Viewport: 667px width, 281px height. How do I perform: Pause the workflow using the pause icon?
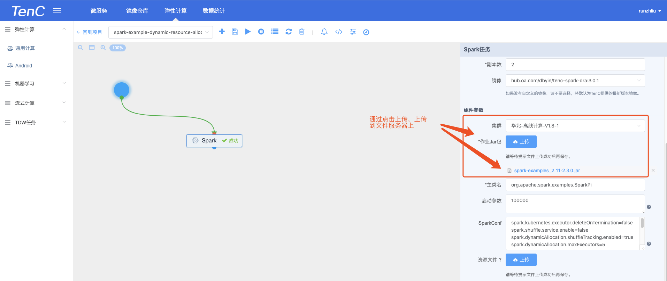pyautogui.click(x=261, y=32)
